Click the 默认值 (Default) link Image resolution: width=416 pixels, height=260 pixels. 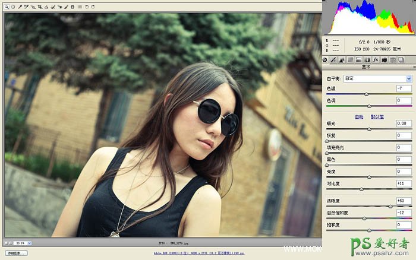377,117
